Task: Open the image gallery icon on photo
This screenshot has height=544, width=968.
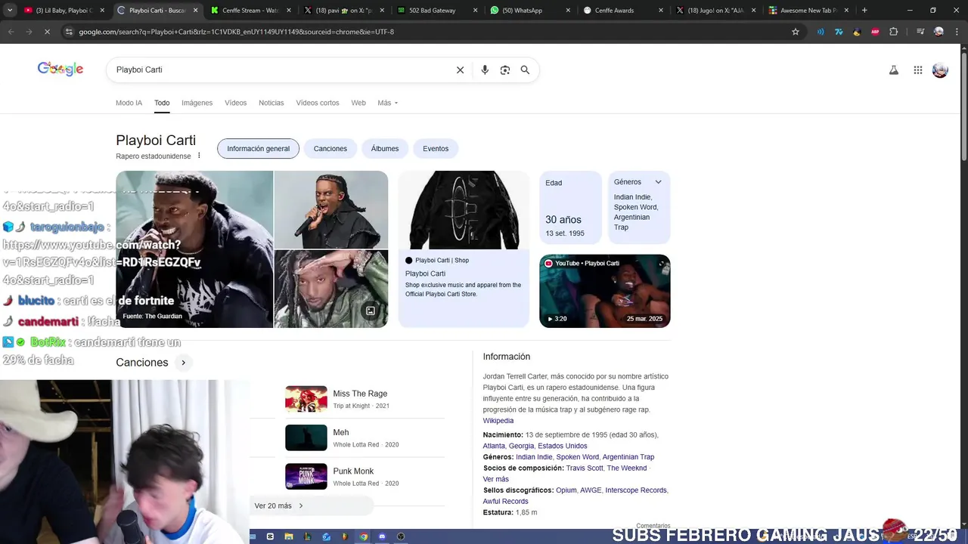Action: click(371, 311)
